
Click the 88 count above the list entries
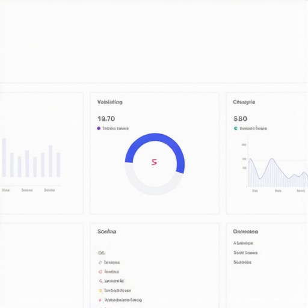point(101,253)
